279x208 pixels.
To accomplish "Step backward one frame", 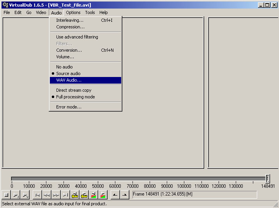I will 47,195.
